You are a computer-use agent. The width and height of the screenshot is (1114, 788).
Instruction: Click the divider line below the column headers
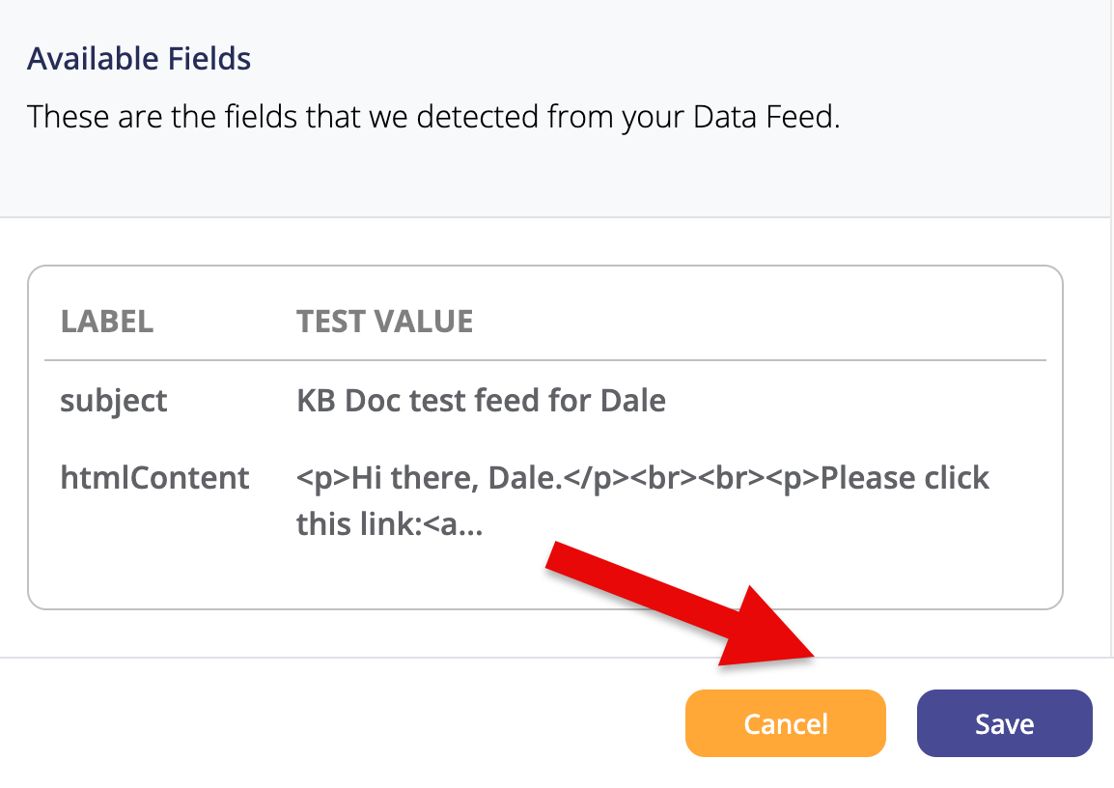coord(545,360)
